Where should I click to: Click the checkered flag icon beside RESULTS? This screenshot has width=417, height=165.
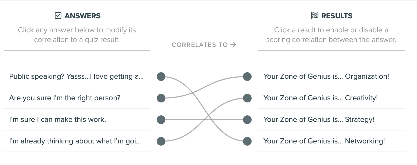click(x=314, y=16)
